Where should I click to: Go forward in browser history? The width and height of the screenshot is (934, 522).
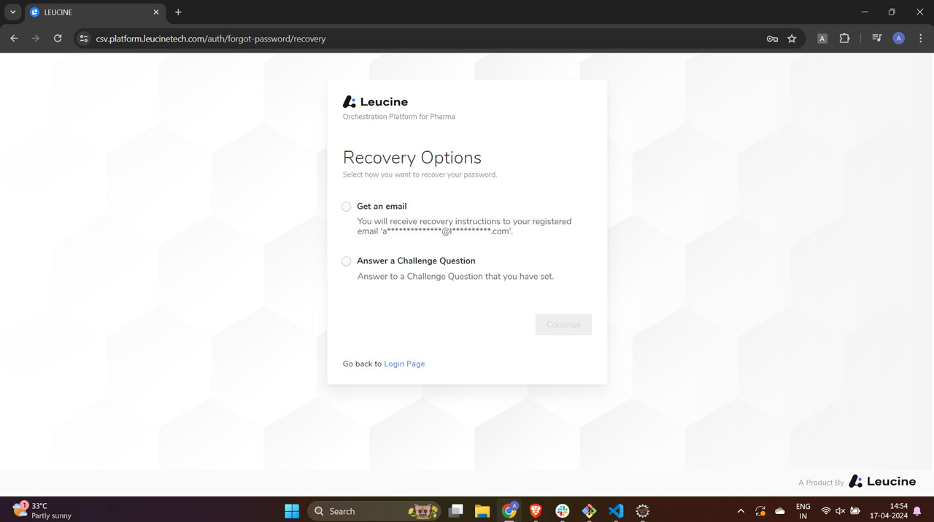point(36,39)
